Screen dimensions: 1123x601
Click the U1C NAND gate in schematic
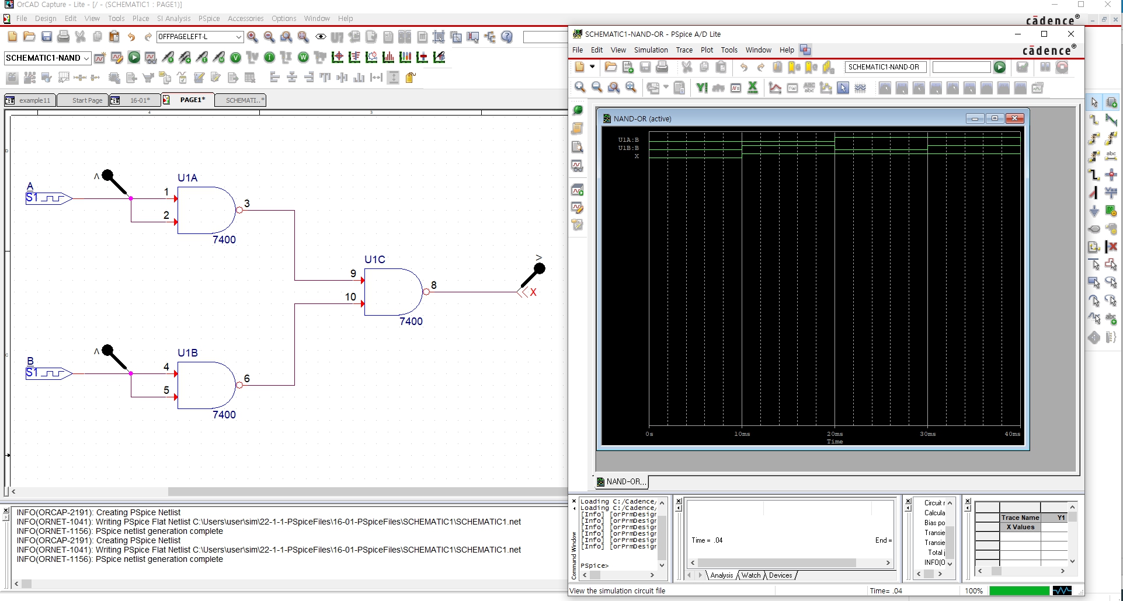point(394,292)
